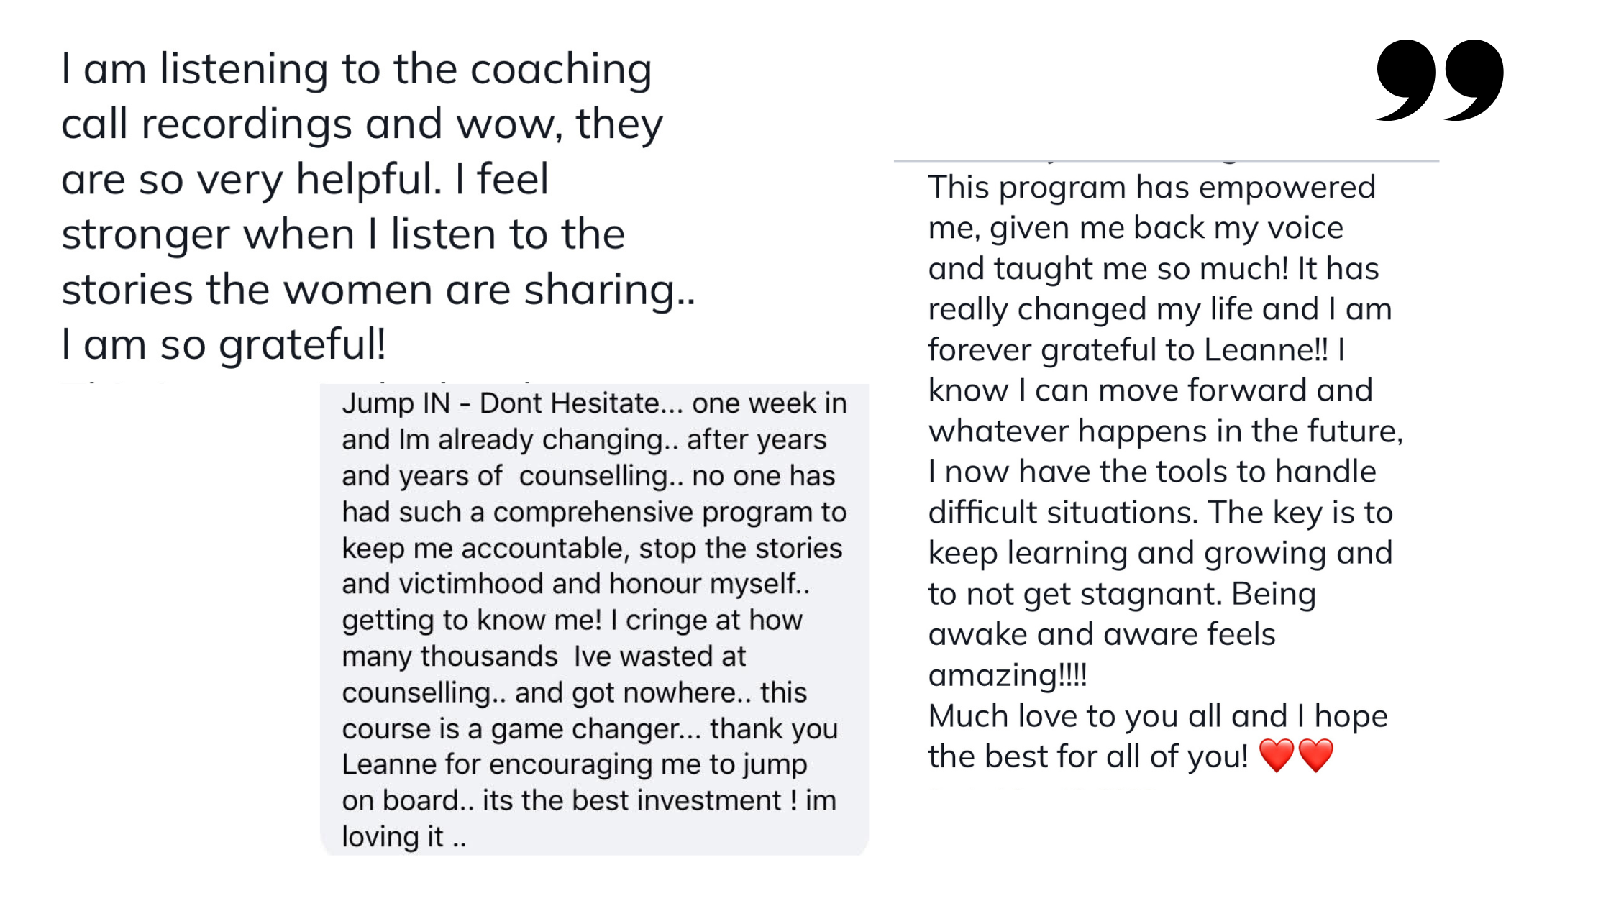Click "keep me accountable, stop the stories" line

coord(592,549)
